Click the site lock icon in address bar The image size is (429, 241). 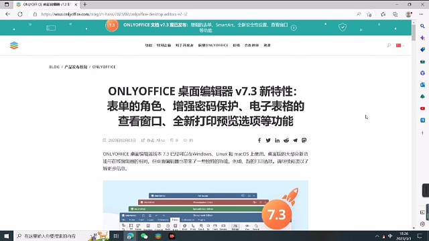coord(35,14)
